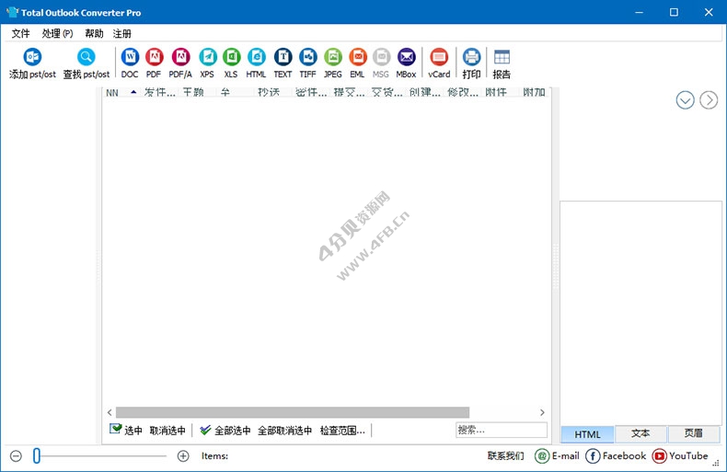Open the E-mail contact link
This screenshot has width=727, height=472.
[x=557, y=456]
